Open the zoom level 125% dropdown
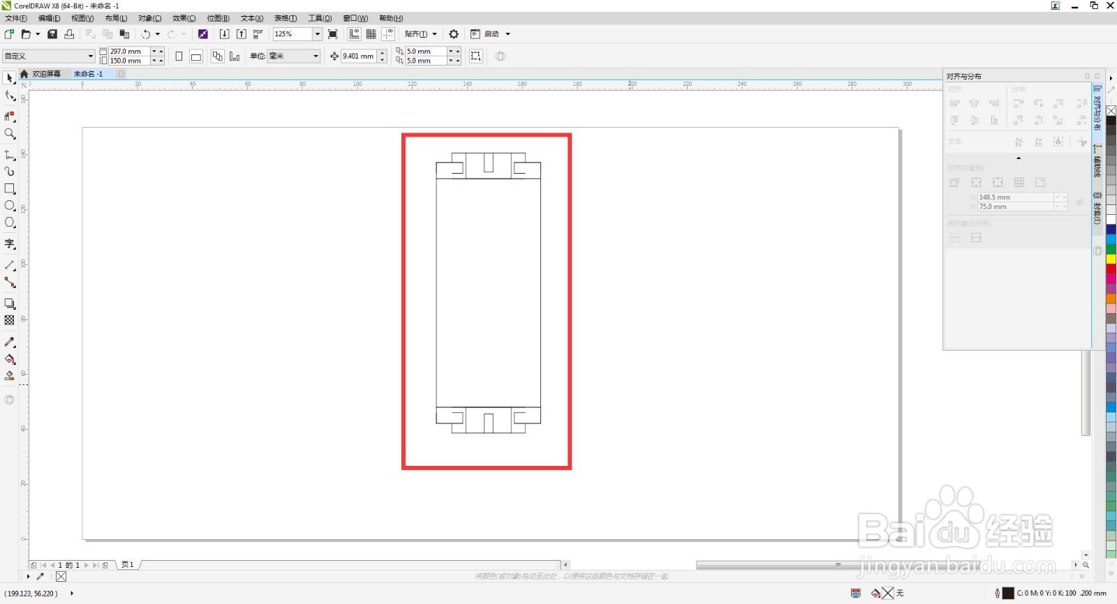Image resolution: width=1117 pixels, height=604 pixels. pyautogui.click(x=317, y=33)
